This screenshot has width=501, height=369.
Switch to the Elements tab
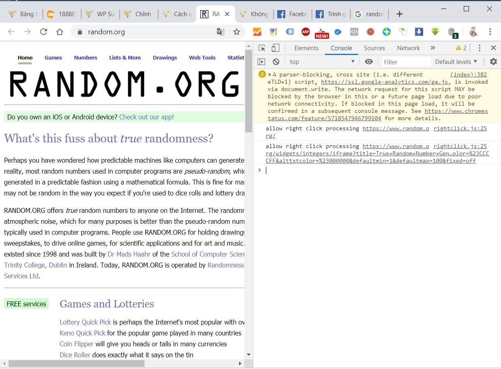click(306, 48)
